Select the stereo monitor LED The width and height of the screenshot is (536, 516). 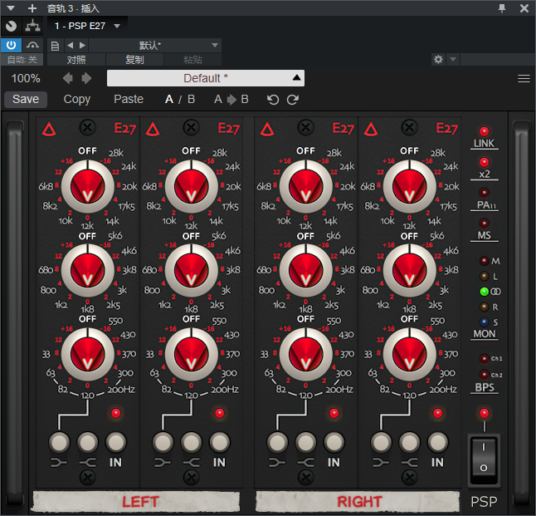click(x=484, y=292)
